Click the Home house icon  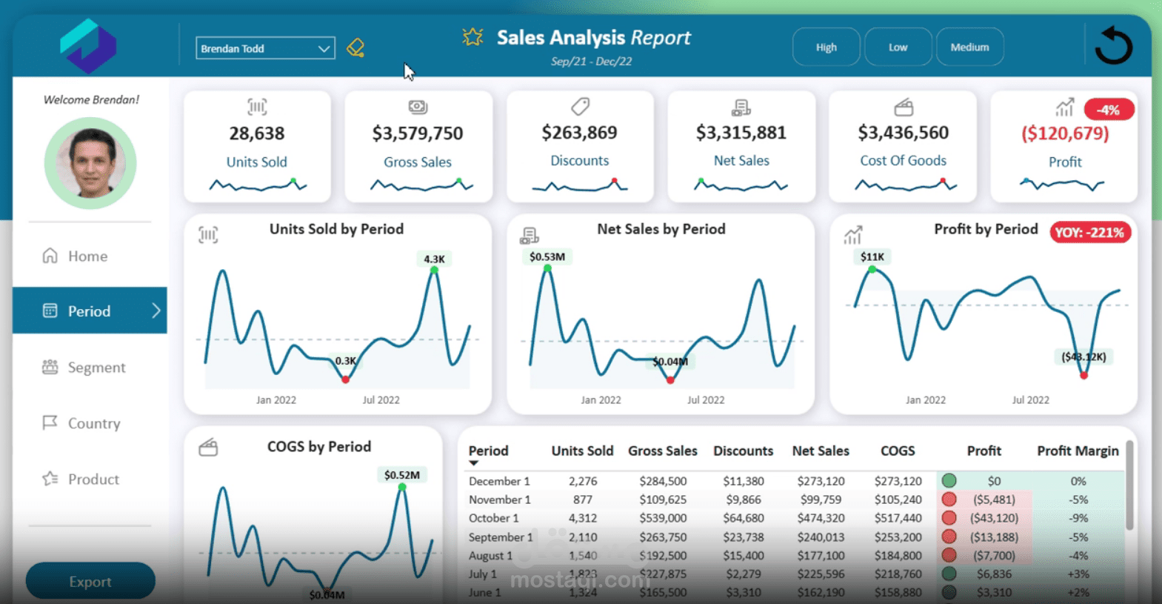coord(50,256)
